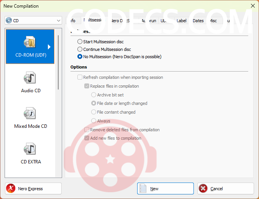Click the Cancel button

click(225, 188)
